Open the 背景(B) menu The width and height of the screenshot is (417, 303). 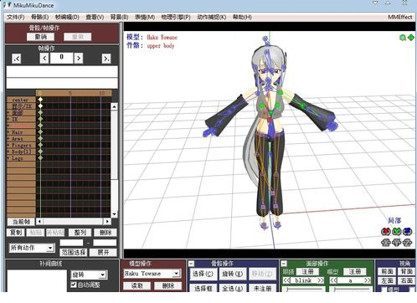(119, 18)
